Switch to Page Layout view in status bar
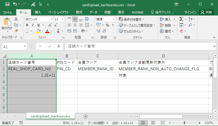 tap(153, 123)
